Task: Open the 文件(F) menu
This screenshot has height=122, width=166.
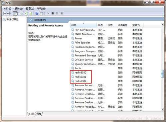Action: pos(7,8)
